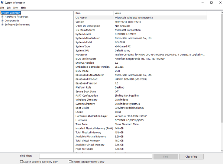Screen dimensions: 223x164
Task: Select the OS Manufacturer row
Action: pyautogui.click(x=140, y=30)
